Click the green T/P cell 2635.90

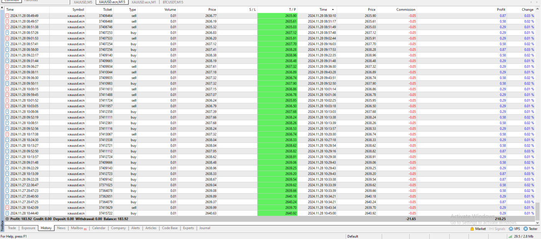point(277,16)
